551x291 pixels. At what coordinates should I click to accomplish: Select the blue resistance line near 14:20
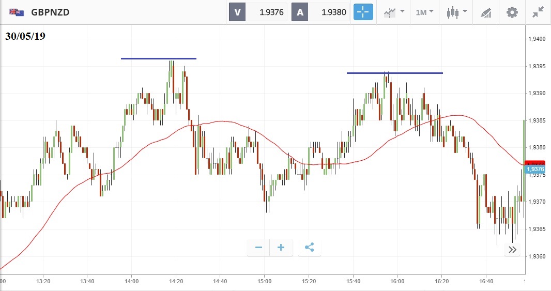(158, 58)
